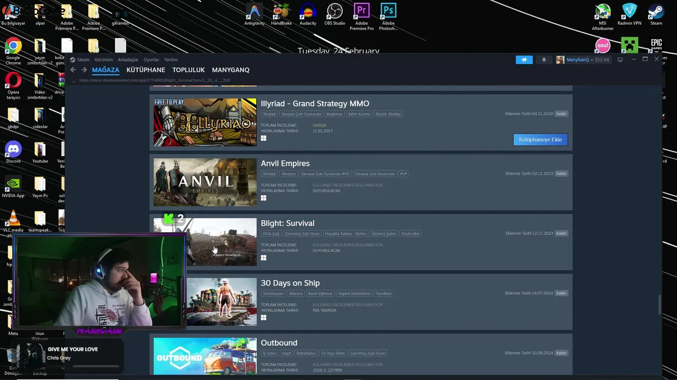Screen dimensions: 677x380
Task: Open HandBrake desktop shortcut
Action: (281, 15)
